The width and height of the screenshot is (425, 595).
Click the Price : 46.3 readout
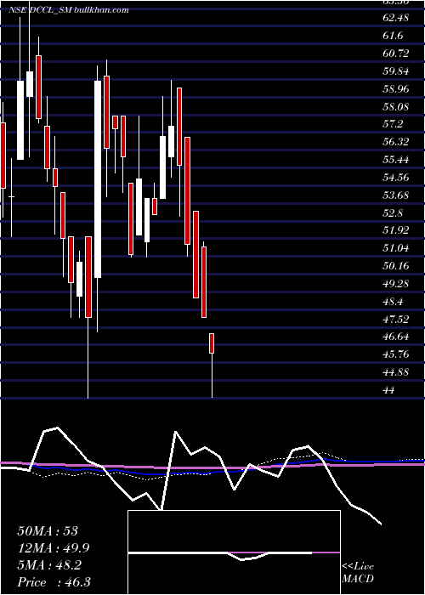(54, 582)
